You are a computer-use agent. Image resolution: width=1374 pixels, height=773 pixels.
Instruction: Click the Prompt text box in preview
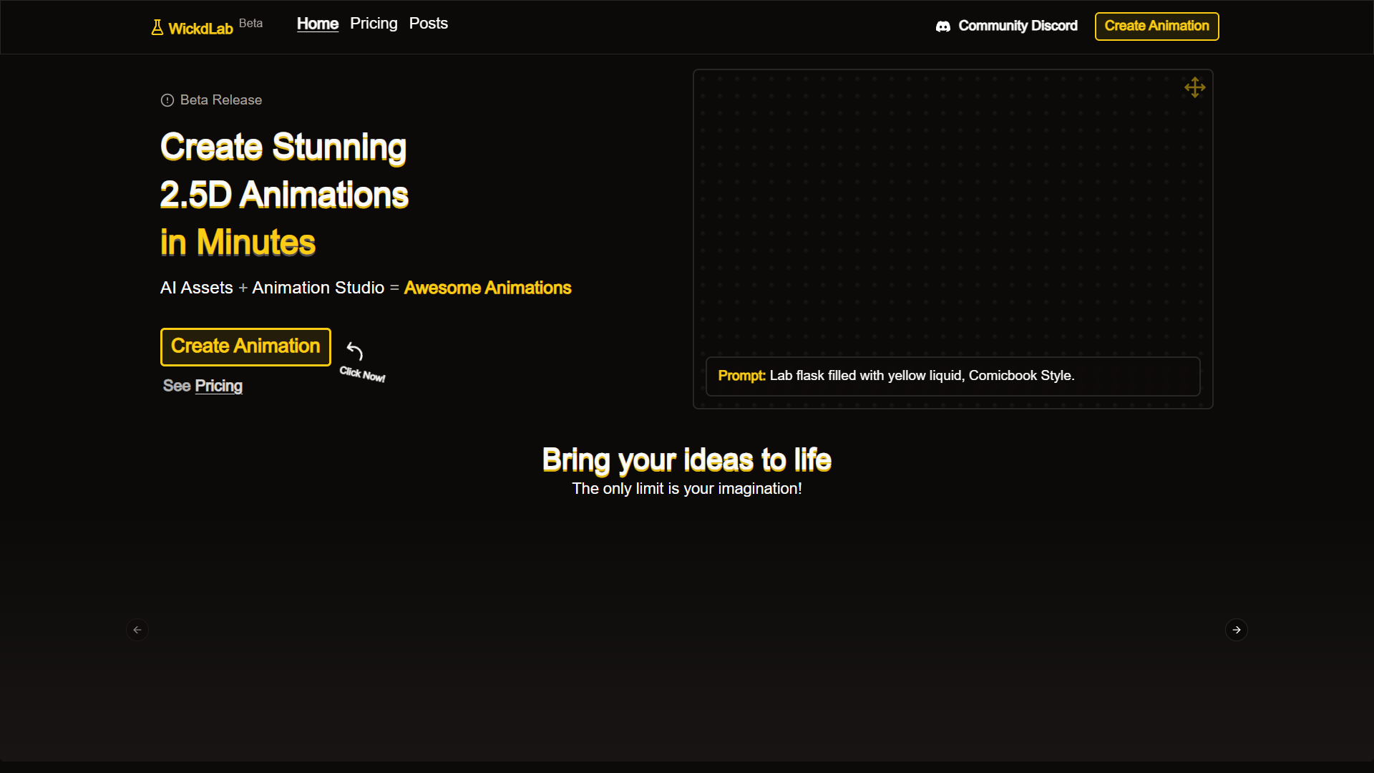click(x=953, y=376)
